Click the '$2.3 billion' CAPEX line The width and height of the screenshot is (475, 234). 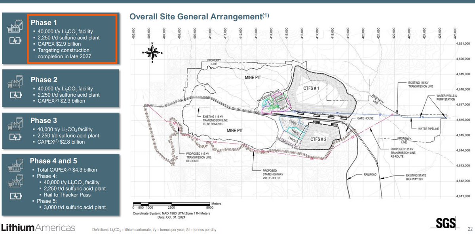(62, 101)
